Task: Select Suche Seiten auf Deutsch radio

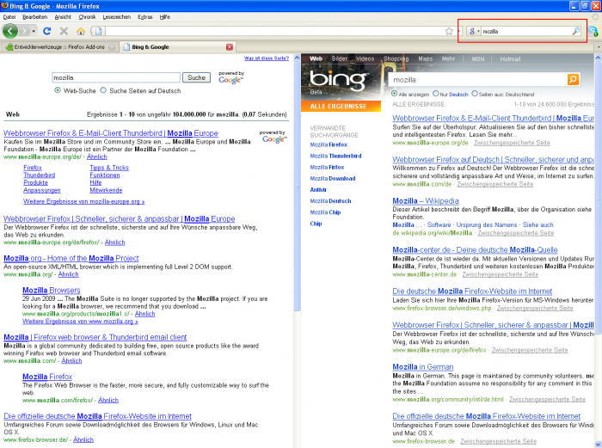Action: pyautogui.click(x=103, y=90)
